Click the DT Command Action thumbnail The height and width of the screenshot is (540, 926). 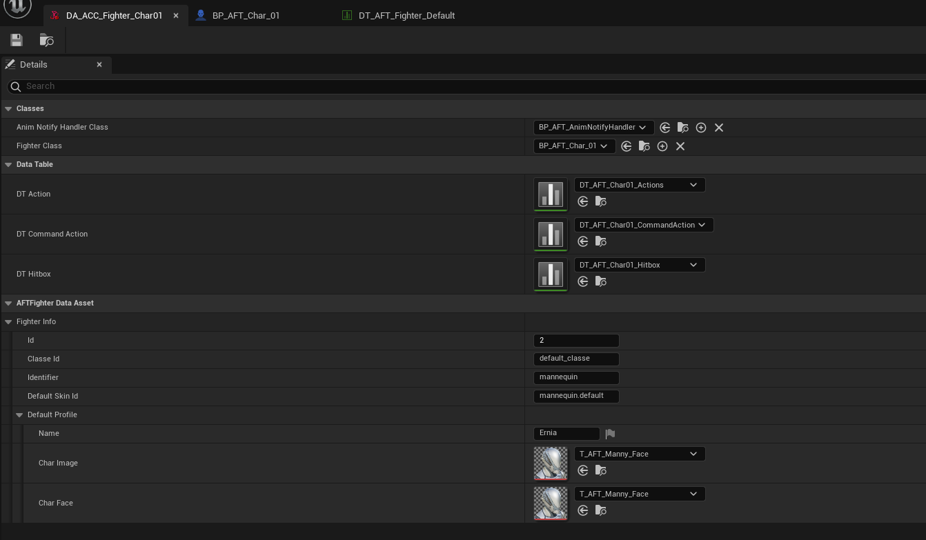551,234
